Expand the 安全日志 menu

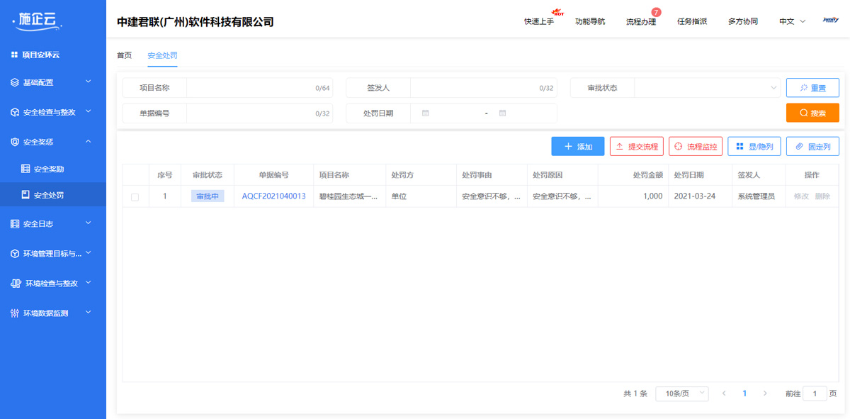click(89, 223)
